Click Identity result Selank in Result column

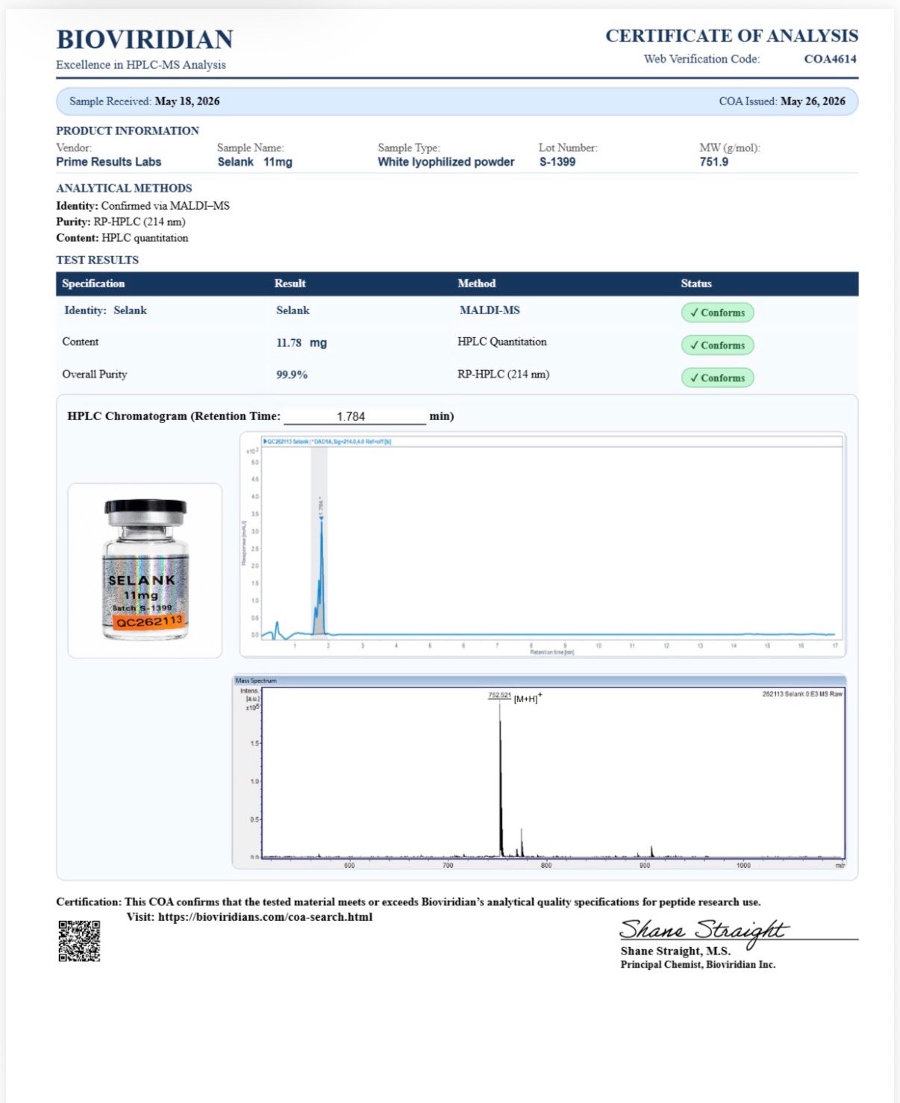[293, 310]
